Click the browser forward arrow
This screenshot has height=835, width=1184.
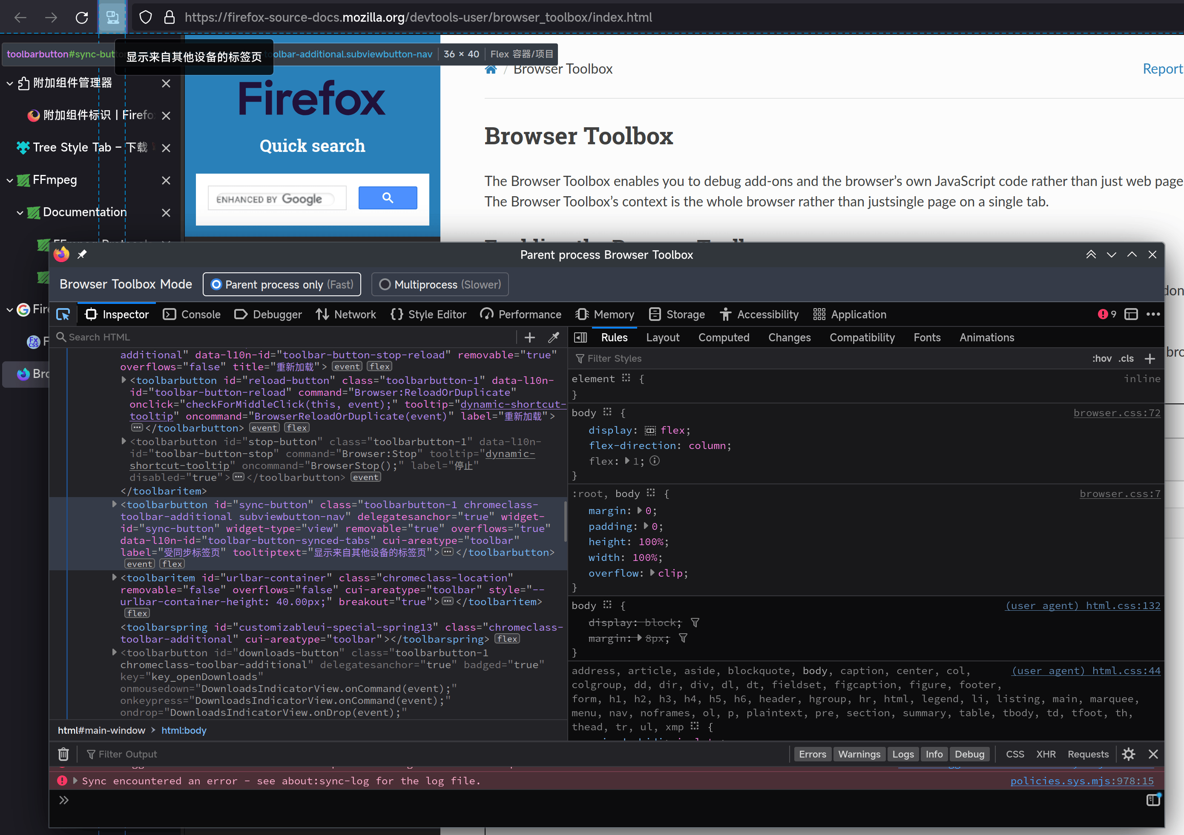pos(51,17)
